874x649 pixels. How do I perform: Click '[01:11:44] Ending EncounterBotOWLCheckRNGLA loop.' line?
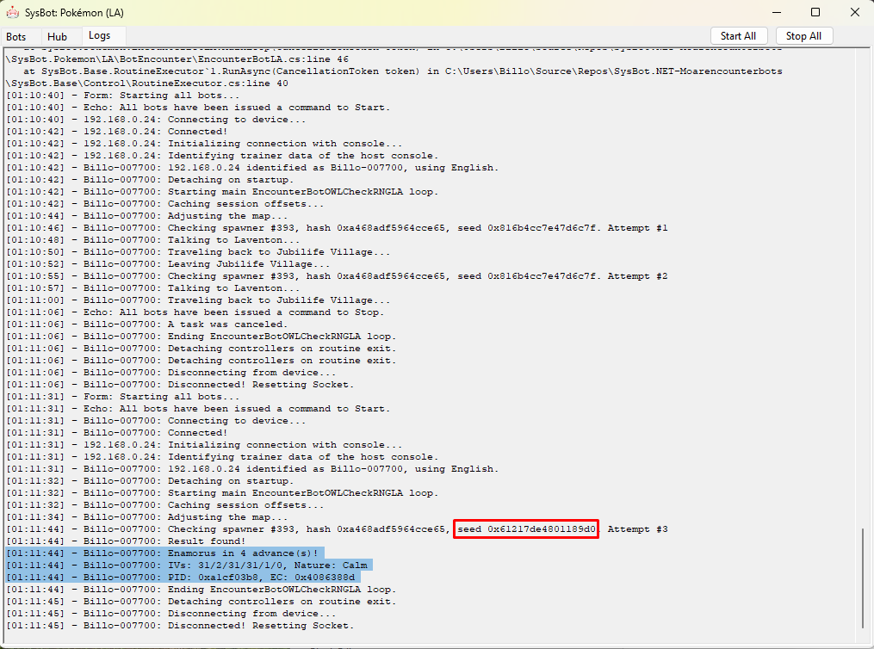(x=201, y=590)
